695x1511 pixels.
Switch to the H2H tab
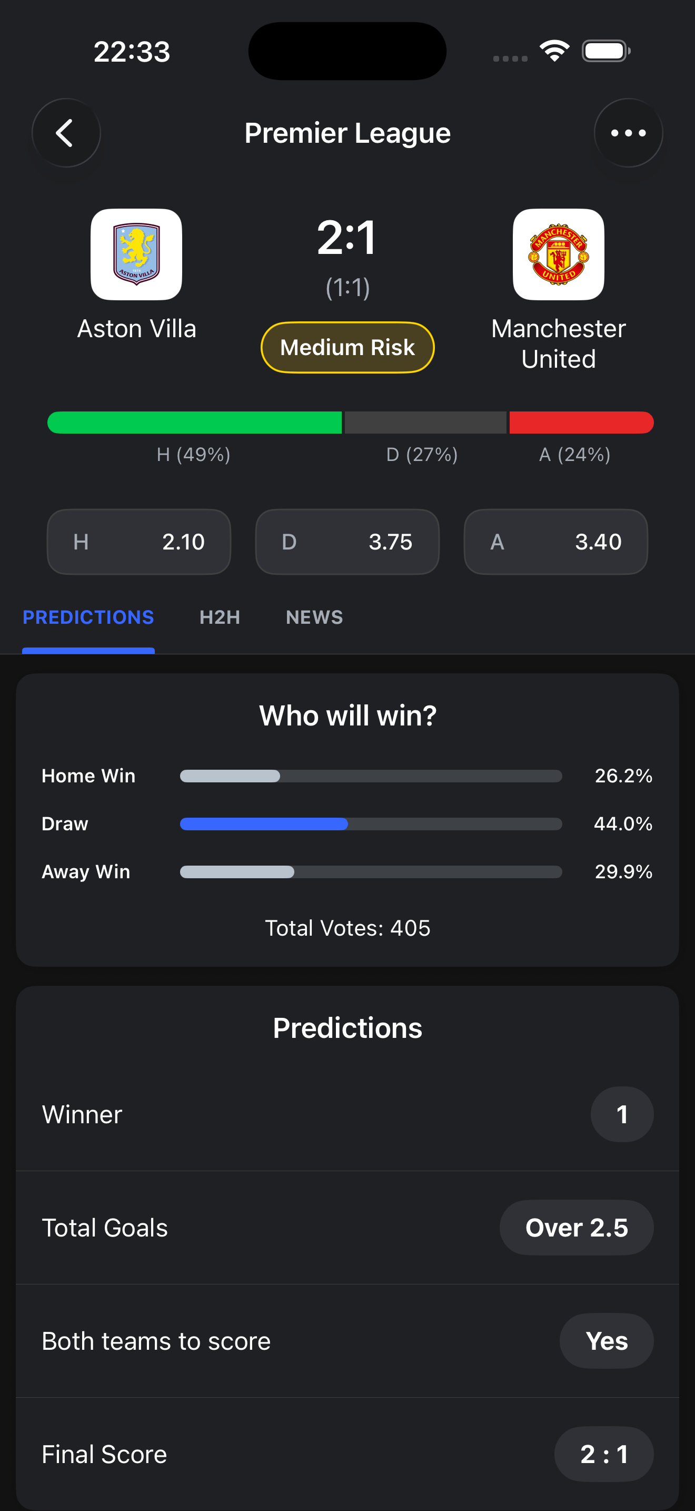[x=219, y=617]
